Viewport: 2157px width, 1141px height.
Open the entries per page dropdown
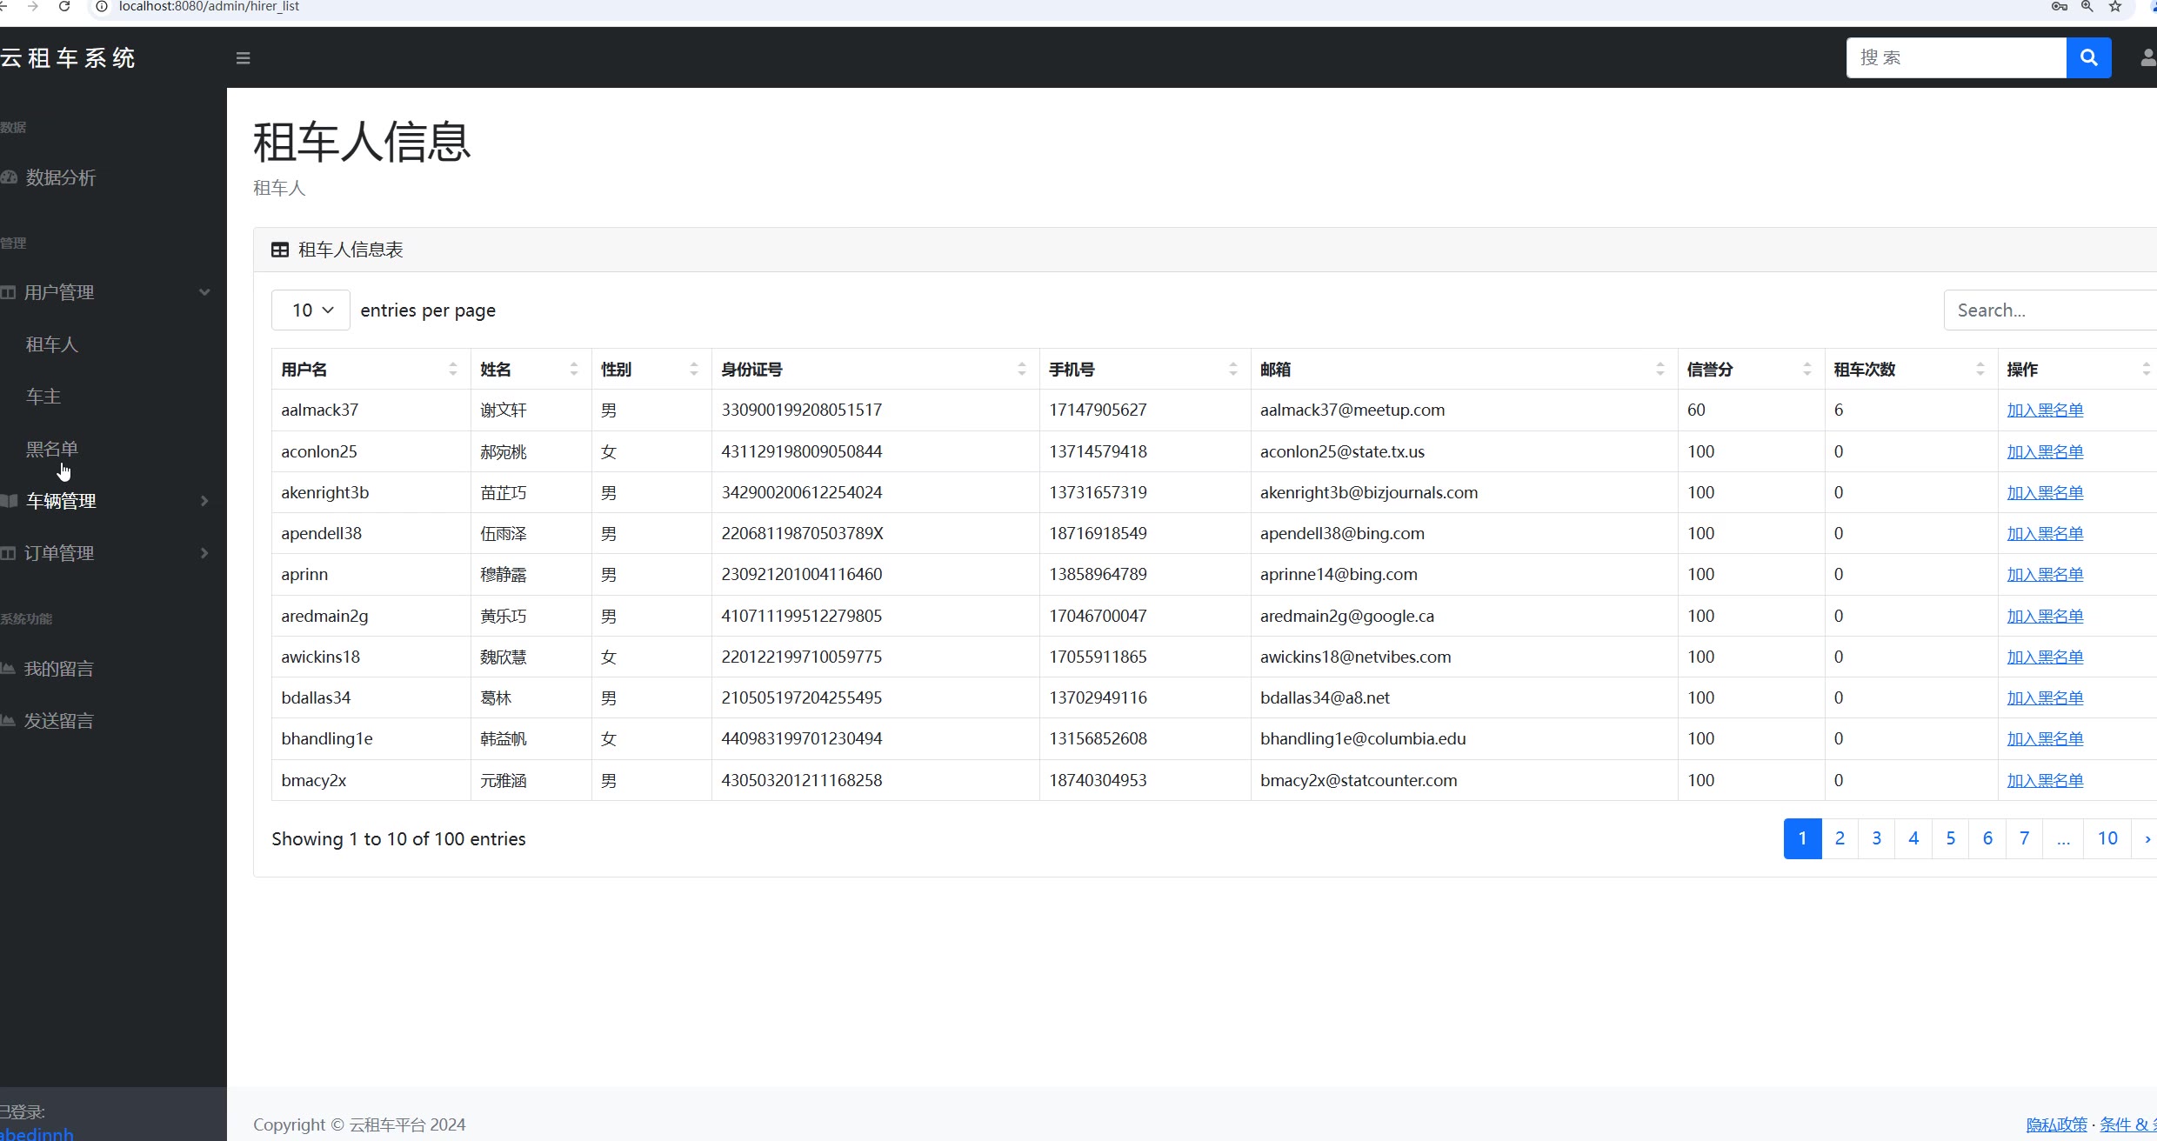(311, 310)
